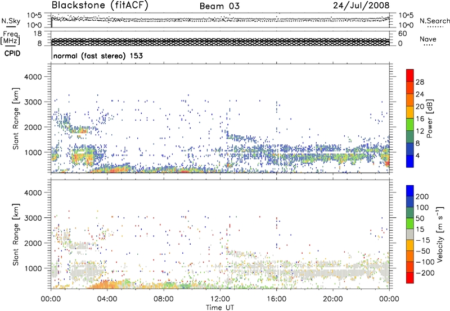Click the N.Search legend label

[x=434, y=21]
